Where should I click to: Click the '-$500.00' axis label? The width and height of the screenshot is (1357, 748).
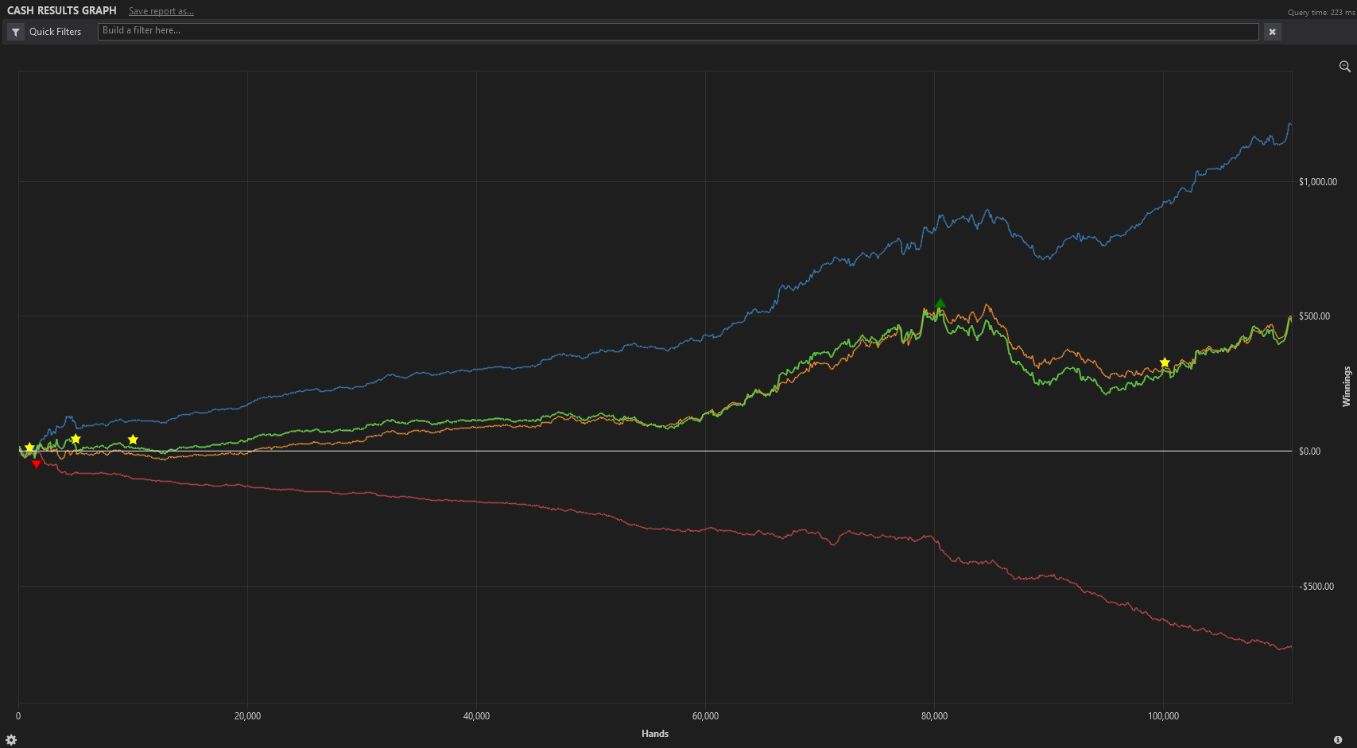(1316, 587)
